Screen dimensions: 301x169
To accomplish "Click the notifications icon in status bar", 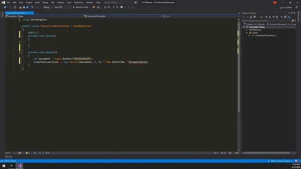I will [297, 161].
